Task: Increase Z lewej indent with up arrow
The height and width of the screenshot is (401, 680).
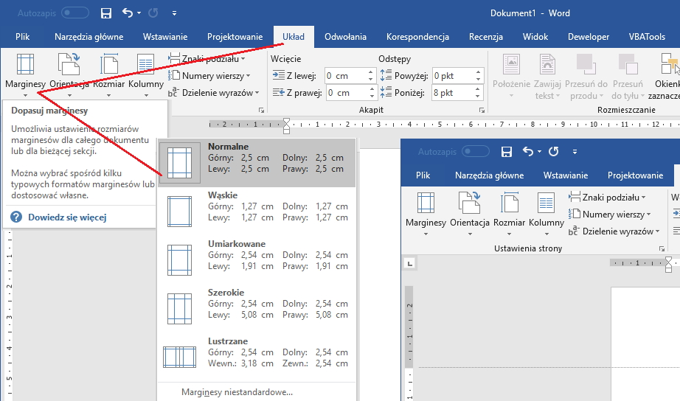Action: [371, 72]
